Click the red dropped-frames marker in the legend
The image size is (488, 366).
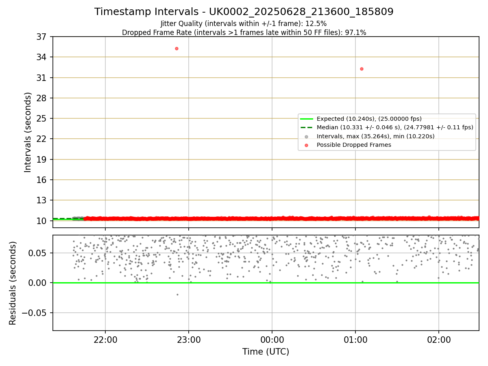[306, 145]
